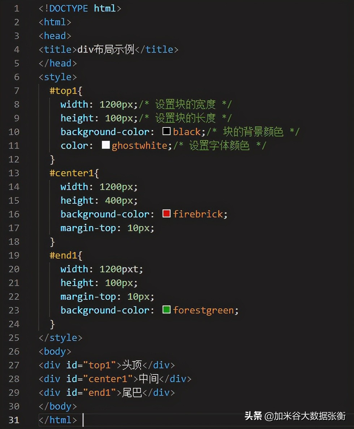Click the div text 中间
Viewport: 354px width, 429px height.
(149, 379)
